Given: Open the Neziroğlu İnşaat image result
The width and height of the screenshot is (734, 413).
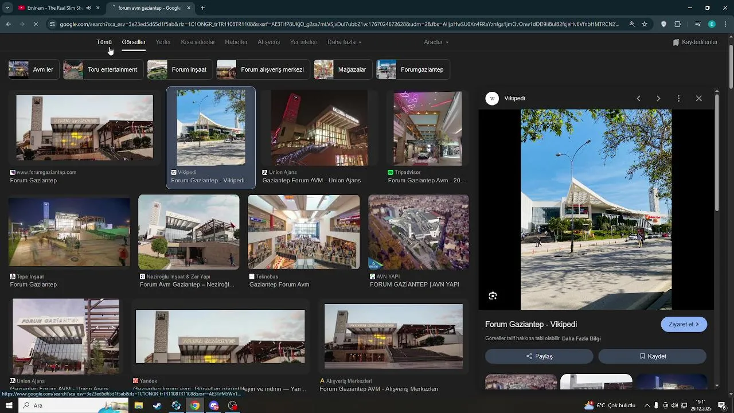Looking at the screenshot, I should pos(189,232).
